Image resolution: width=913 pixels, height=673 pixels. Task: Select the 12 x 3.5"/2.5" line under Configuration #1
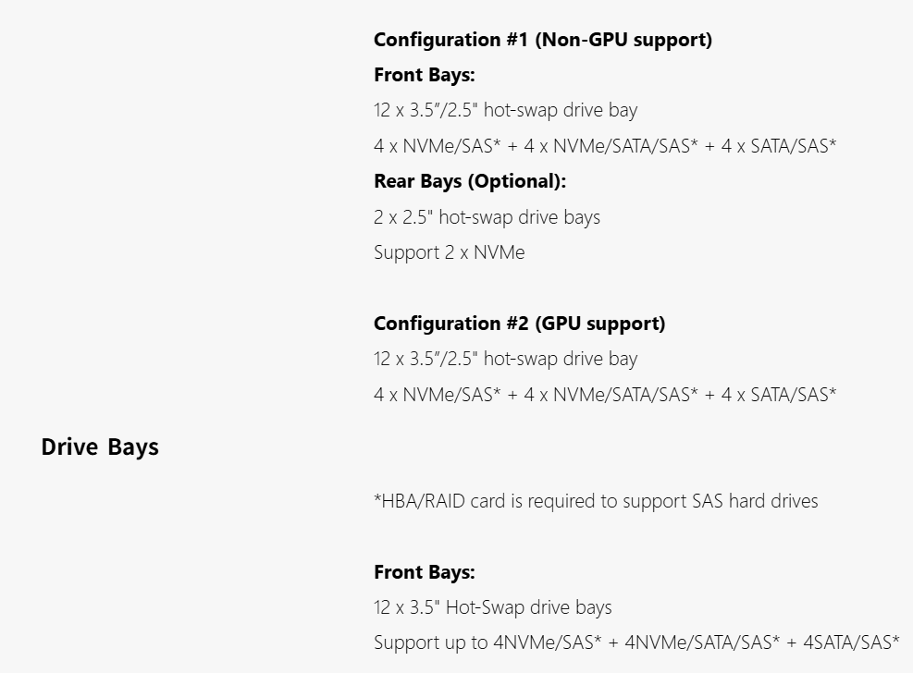click(x=505, y=110)
